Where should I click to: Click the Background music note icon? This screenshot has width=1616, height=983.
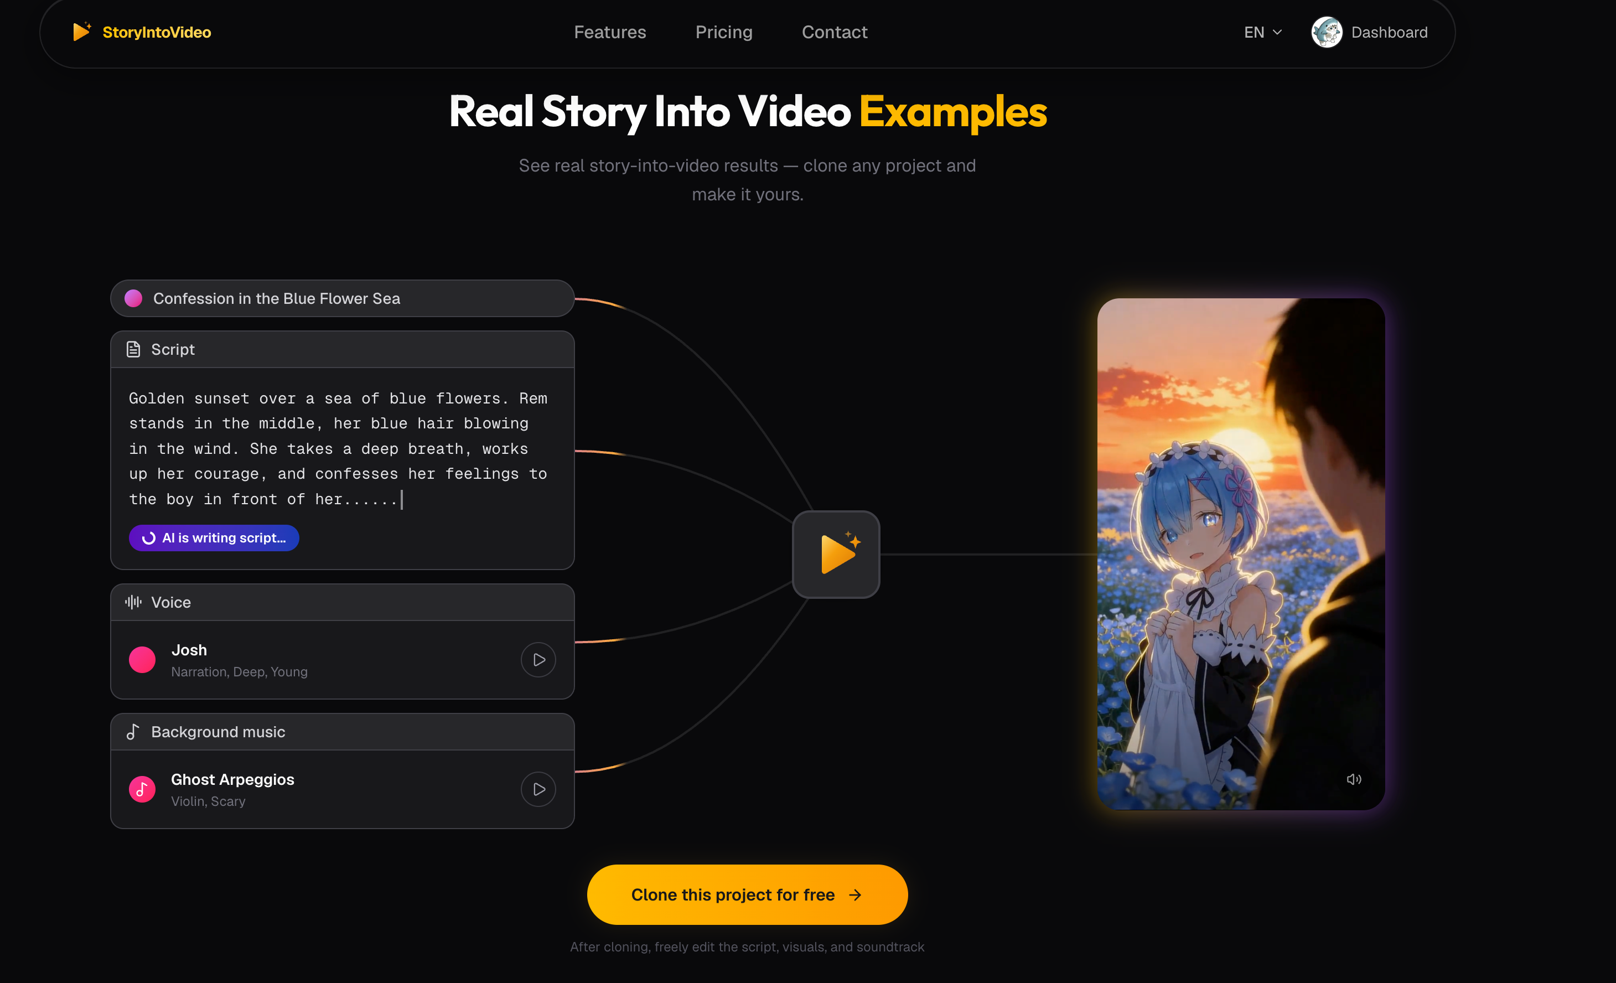[134, 731]
